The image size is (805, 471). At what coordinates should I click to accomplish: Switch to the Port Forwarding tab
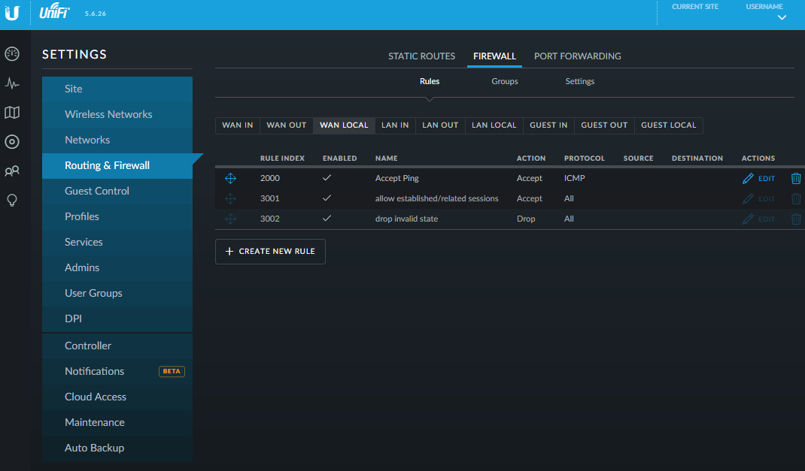pyautogui.click(x=577, y=56)
